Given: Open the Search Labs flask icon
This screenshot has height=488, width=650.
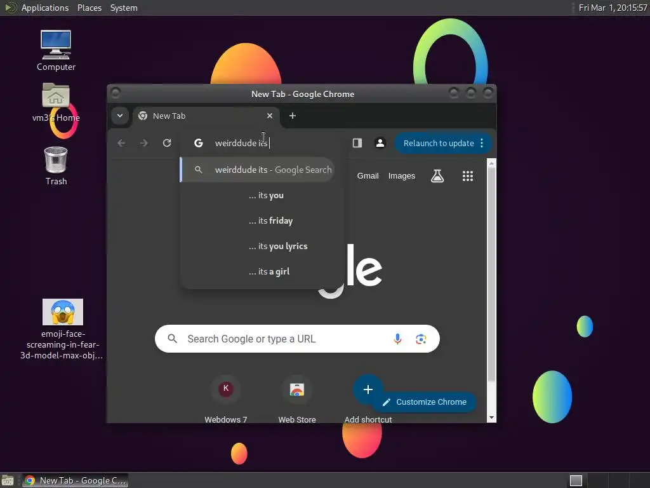Looking at the screenshot, I should [437, 176].
